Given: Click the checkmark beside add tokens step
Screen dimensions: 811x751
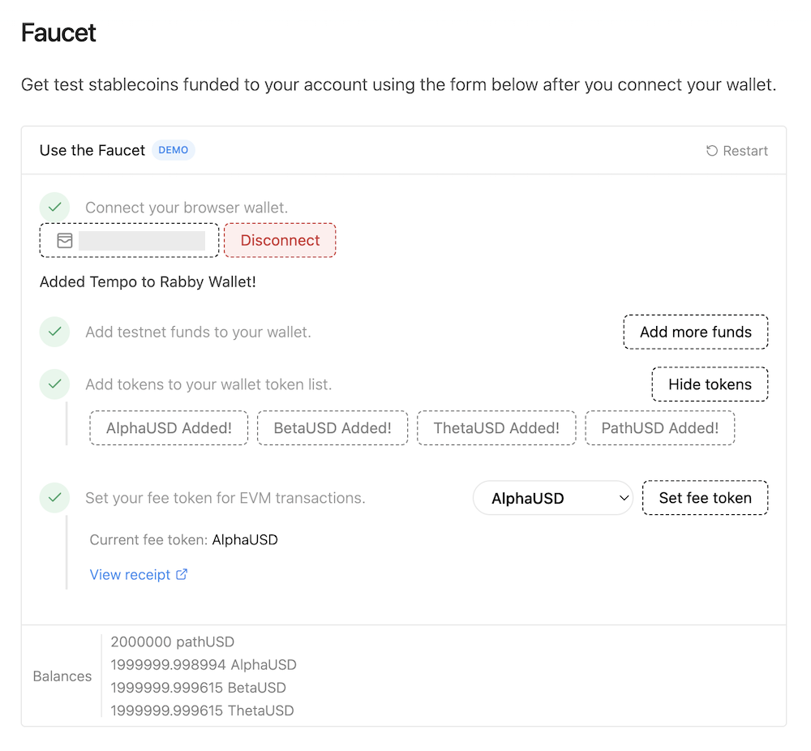Looking at the screenshot, I should [54, 384].
